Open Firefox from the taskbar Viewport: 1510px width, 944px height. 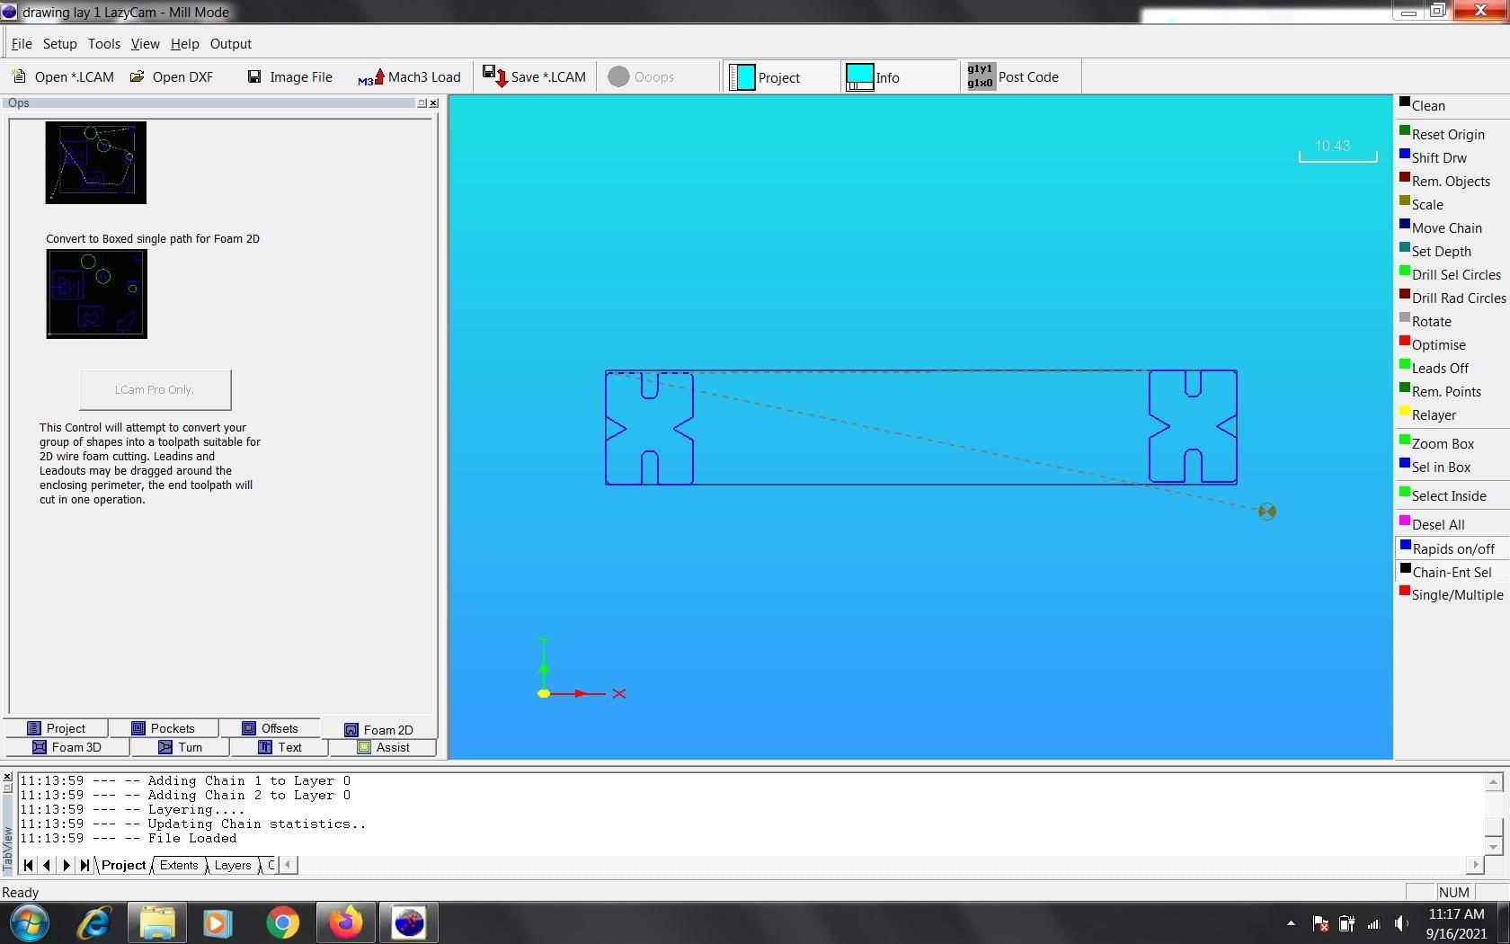click(345, 922)
